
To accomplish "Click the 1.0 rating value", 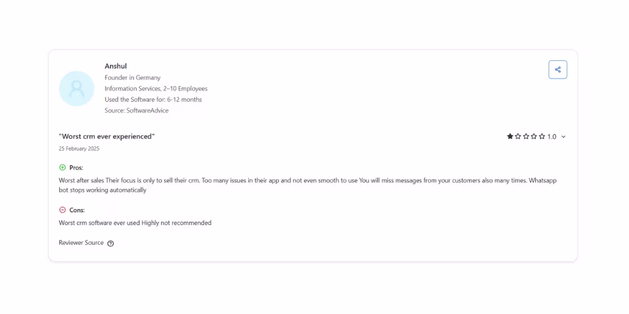I will pos(552,137).
